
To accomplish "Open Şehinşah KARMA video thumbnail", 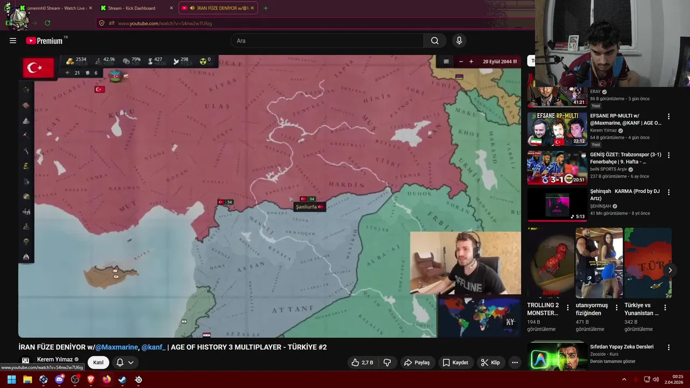I will [x=557, y=204].
